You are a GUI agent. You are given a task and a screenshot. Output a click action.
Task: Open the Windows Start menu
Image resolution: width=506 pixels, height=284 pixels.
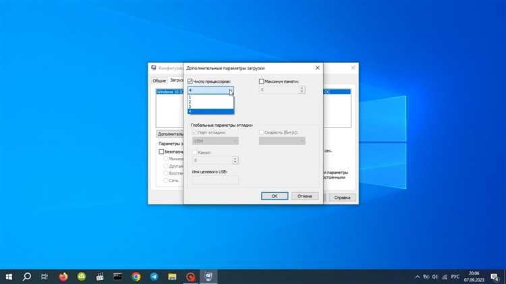click(x=9, y=277)
